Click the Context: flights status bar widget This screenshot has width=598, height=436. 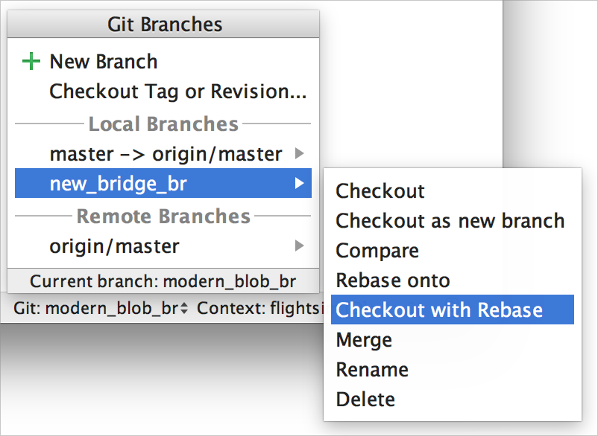[x=260, y=308]
